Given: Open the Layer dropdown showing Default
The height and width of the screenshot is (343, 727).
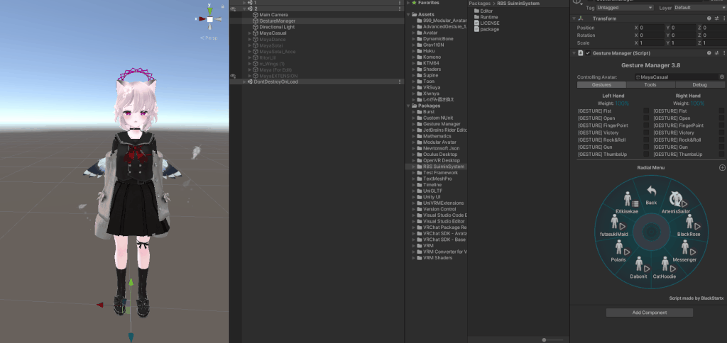Looking at the screenshot, I should [x=699, y=8].
